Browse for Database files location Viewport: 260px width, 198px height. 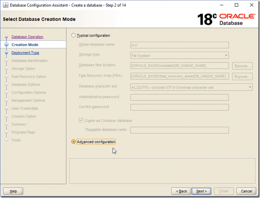point(242,66)
